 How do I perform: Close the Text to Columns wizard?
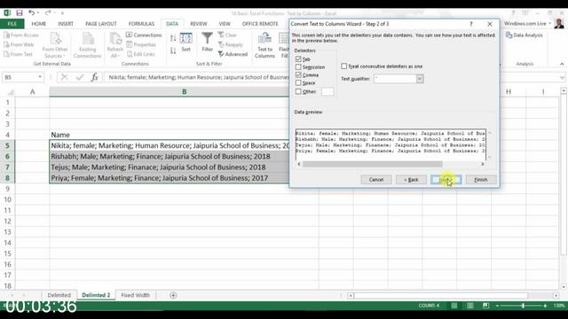[x=490, y=24]
